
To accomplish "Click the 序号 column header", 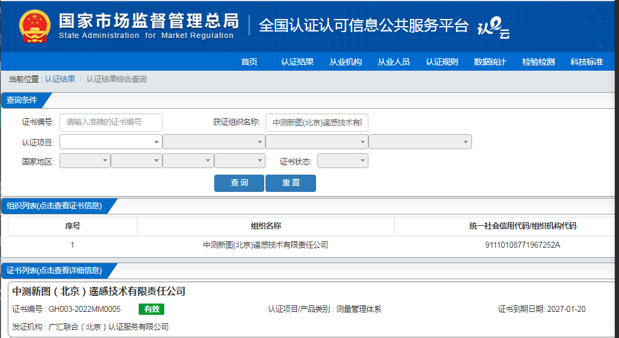I will point(73,226).
